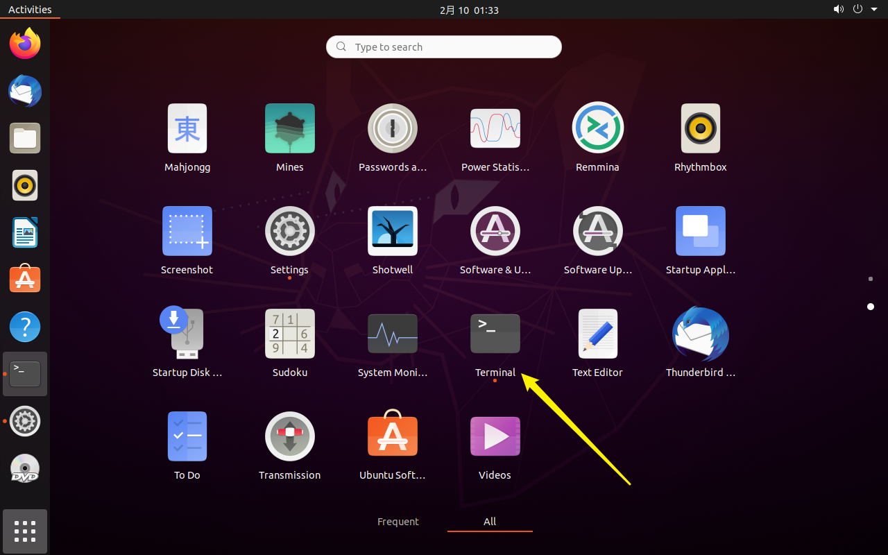
Task: Open Startup Disk Creator
Action: 187,334
